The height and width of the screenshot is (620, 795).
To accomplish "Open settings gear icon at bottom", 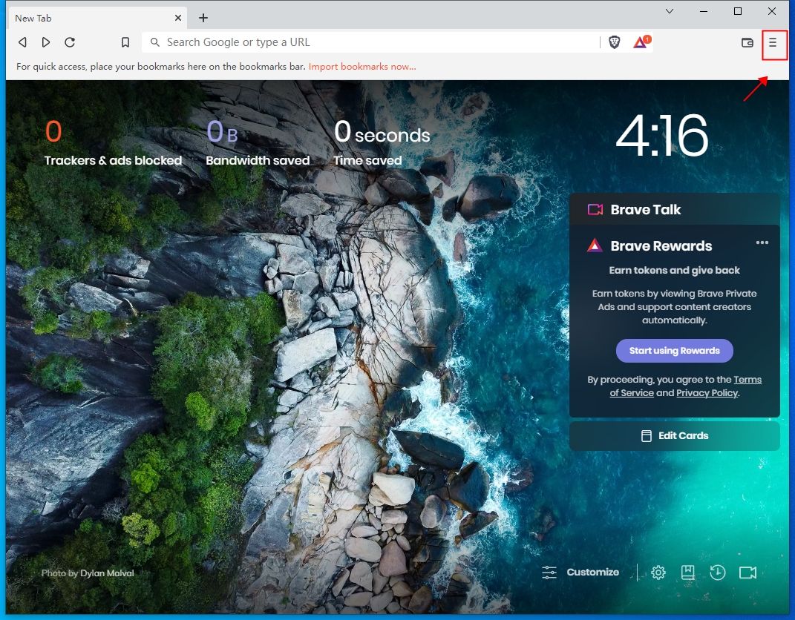I will point(658,573).
